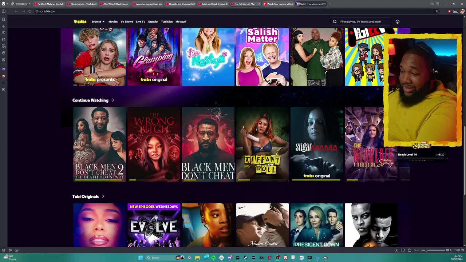Switch to the Full Story of Alan tab
This screenshot has width=466, height=262.
point(245,4)
